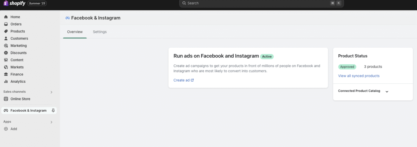Unpin Facebook & Instagram with the pin icon
417x147 pixels.
coord(53,111)
